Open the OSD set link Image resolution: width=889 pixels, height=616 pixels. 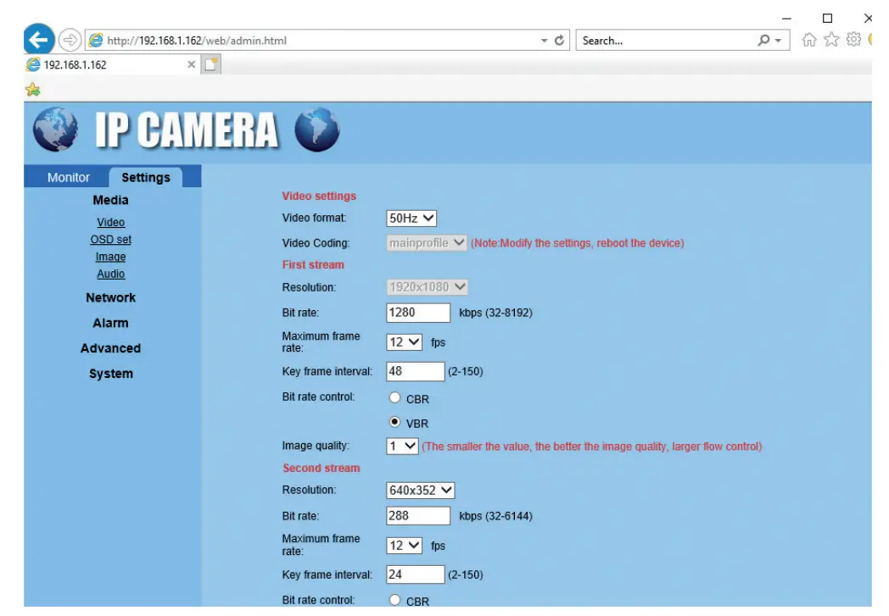110,240
